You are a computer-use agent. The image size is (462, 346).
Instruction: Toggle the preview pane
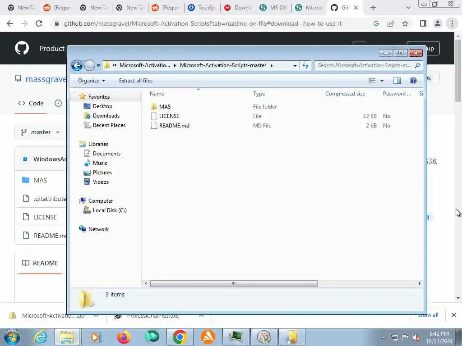397,81
